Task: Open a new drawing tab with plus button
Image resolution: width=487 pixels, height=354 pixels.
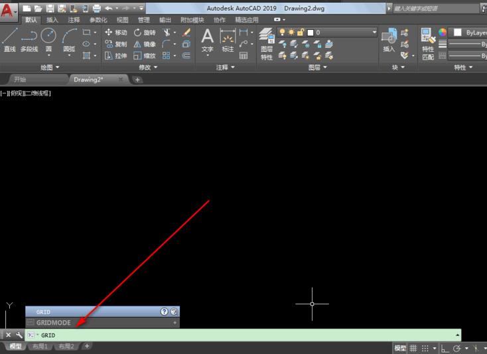Action: tap(137, 80)
